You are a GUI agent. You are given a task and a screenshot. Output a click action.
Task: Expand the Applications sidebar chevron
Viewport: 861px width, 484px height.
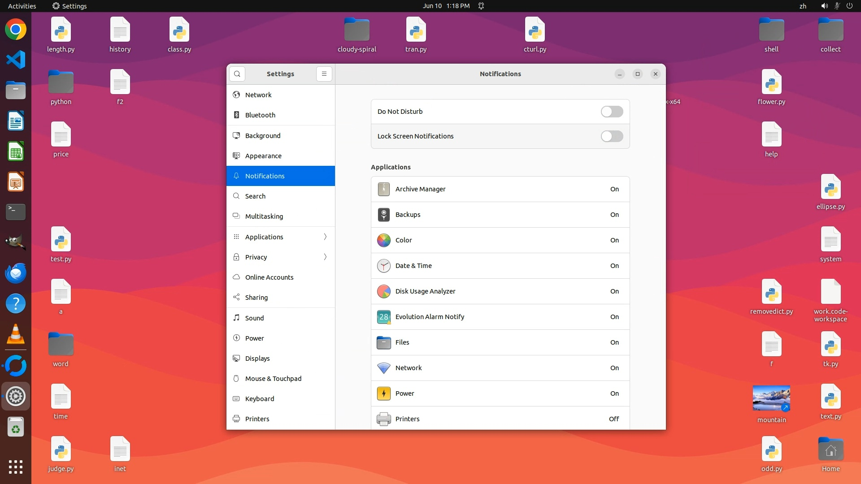click(325, 237)
